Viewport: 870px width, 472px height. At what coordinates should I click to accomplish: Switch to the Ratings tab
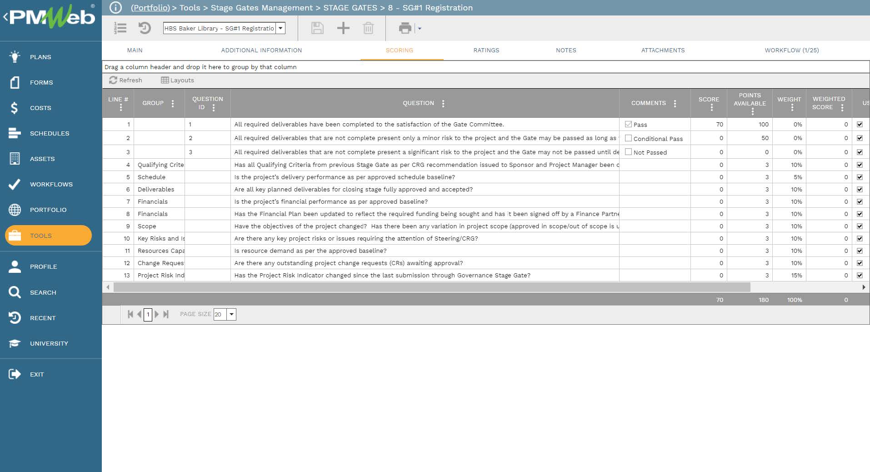click(x=486, y=50)
